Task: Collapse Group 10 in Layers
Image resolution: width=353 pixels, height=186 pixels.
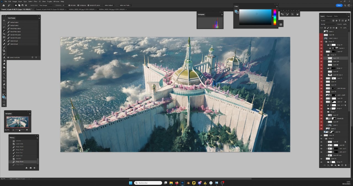Action: click(324, 42)
